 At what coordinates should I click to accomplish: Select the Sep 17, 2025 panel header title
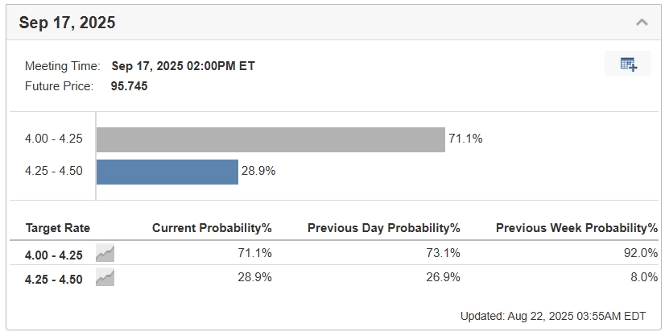[x=68, y=23]
